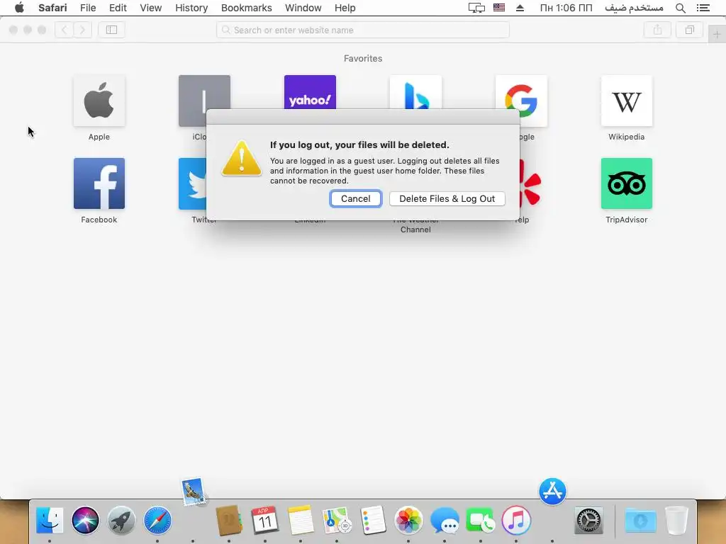
Task: Open Finder from the Dock
Action: click(x=50, y=520)
